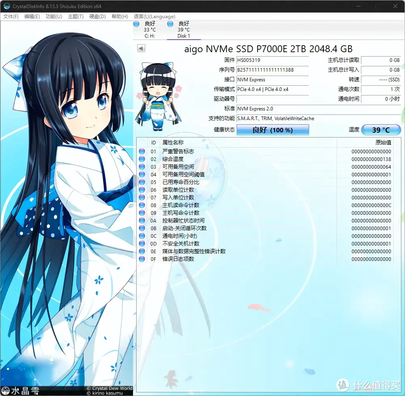This screenshot has height=396, width=405.
Task: Select the C: H: disk tab
Action: pyautogui.click(x=150, y=30)
